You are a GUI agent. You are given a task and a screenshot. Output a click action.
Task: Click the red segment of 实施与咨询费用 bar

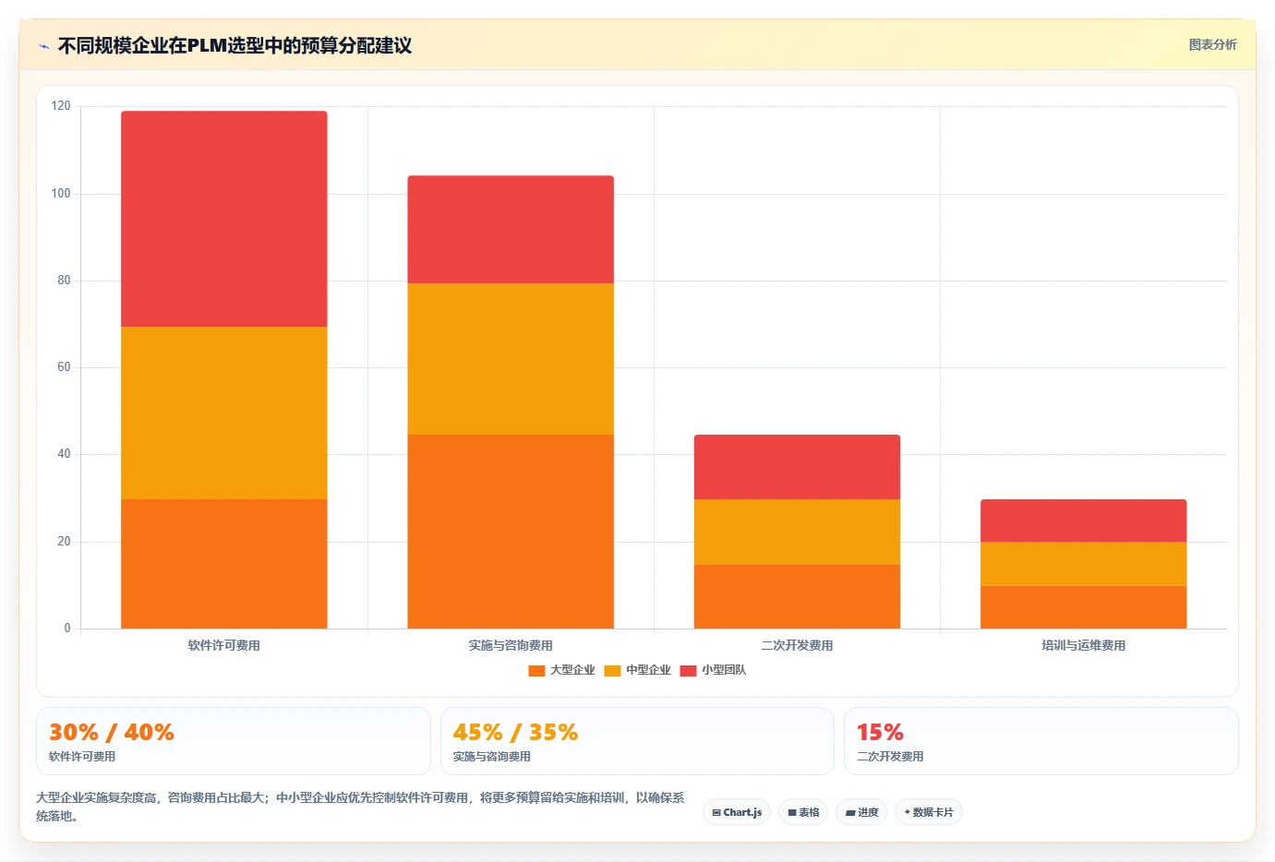(x=511, y=229)
